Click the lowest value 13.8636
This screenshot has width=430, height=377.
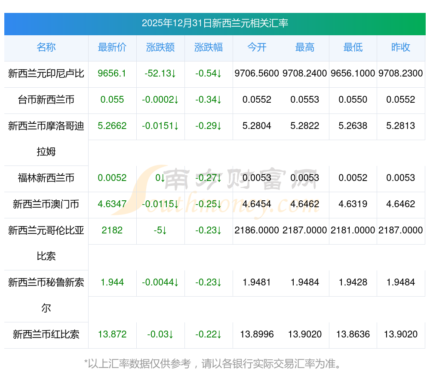pos(353,334)
